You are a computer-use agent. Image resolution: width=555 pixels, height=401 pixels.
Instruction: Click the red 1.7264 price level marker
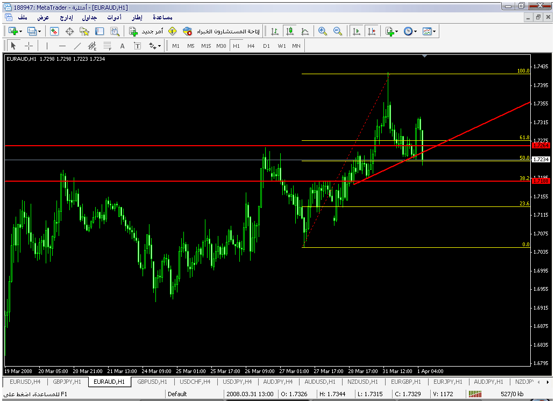coord(540,146)
